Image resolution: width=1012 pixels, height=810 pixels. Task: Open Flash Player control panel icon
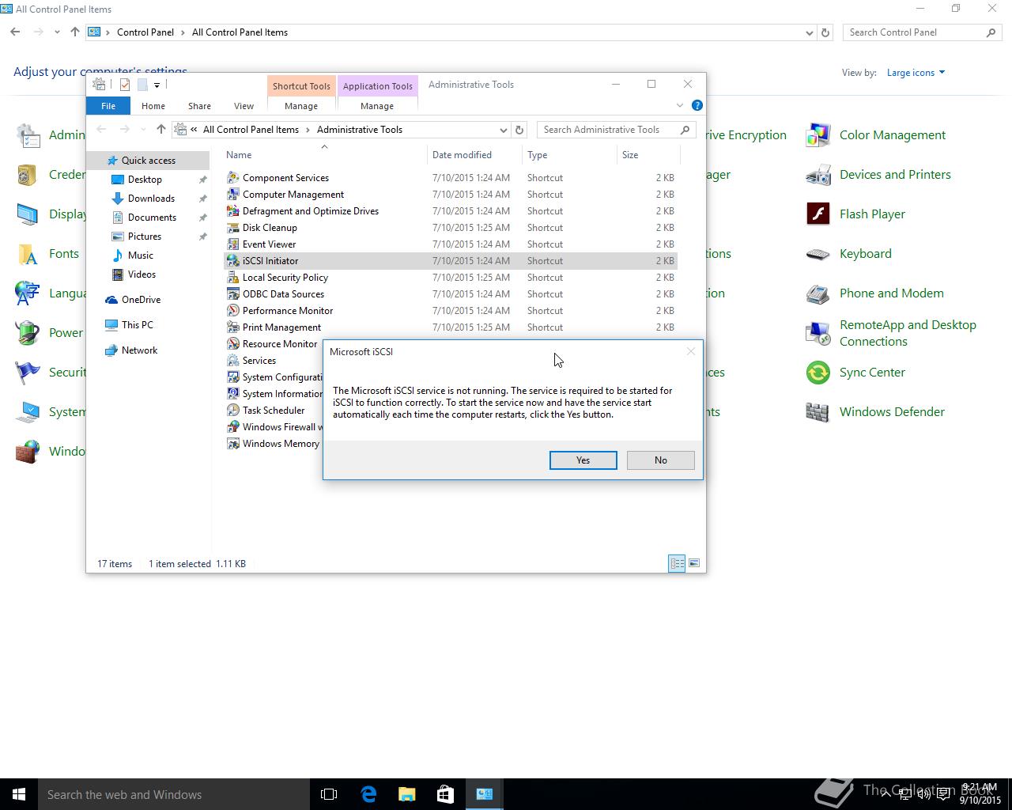click(818, 214)
